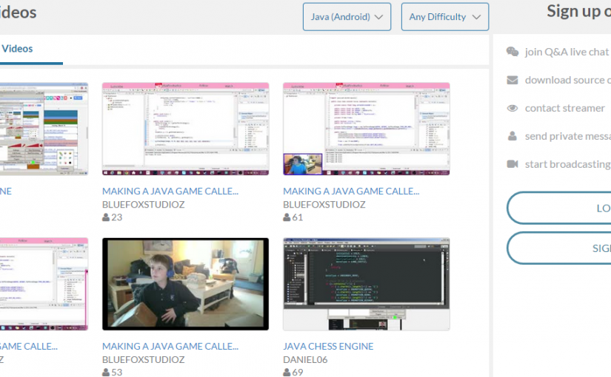
Task: Click the viewer icon next to 61
Action: (x=287, y=217)
